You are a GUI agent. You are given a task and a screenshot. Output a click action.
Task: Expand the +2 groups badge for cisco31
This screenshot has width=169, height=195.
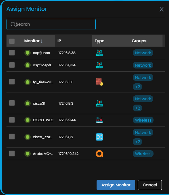click(x=137, y=108)
